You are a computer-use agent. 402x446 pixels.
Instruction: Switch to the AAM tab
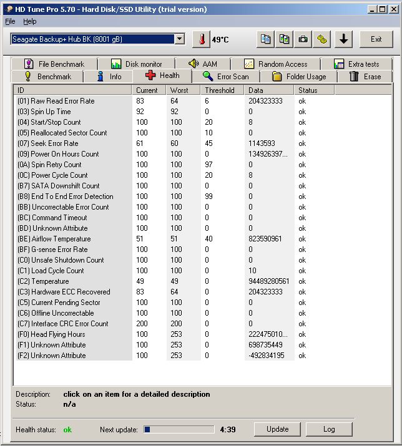[x=203, y=64]
